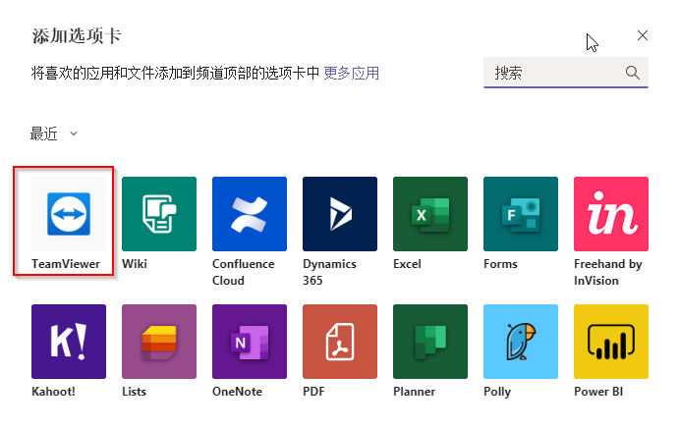Viewport: 680px width, 428px height.
Task: Choose the Confluence Cloud app
Action: tap(250, 214)
